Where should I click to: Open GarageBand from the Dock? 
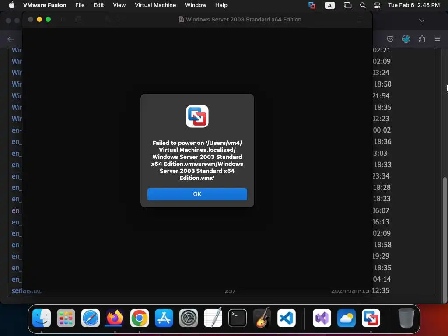pyautogui.click(x=262, y=318)
